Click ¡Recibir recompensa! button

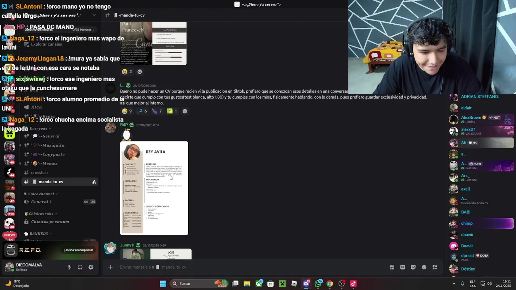78,250
